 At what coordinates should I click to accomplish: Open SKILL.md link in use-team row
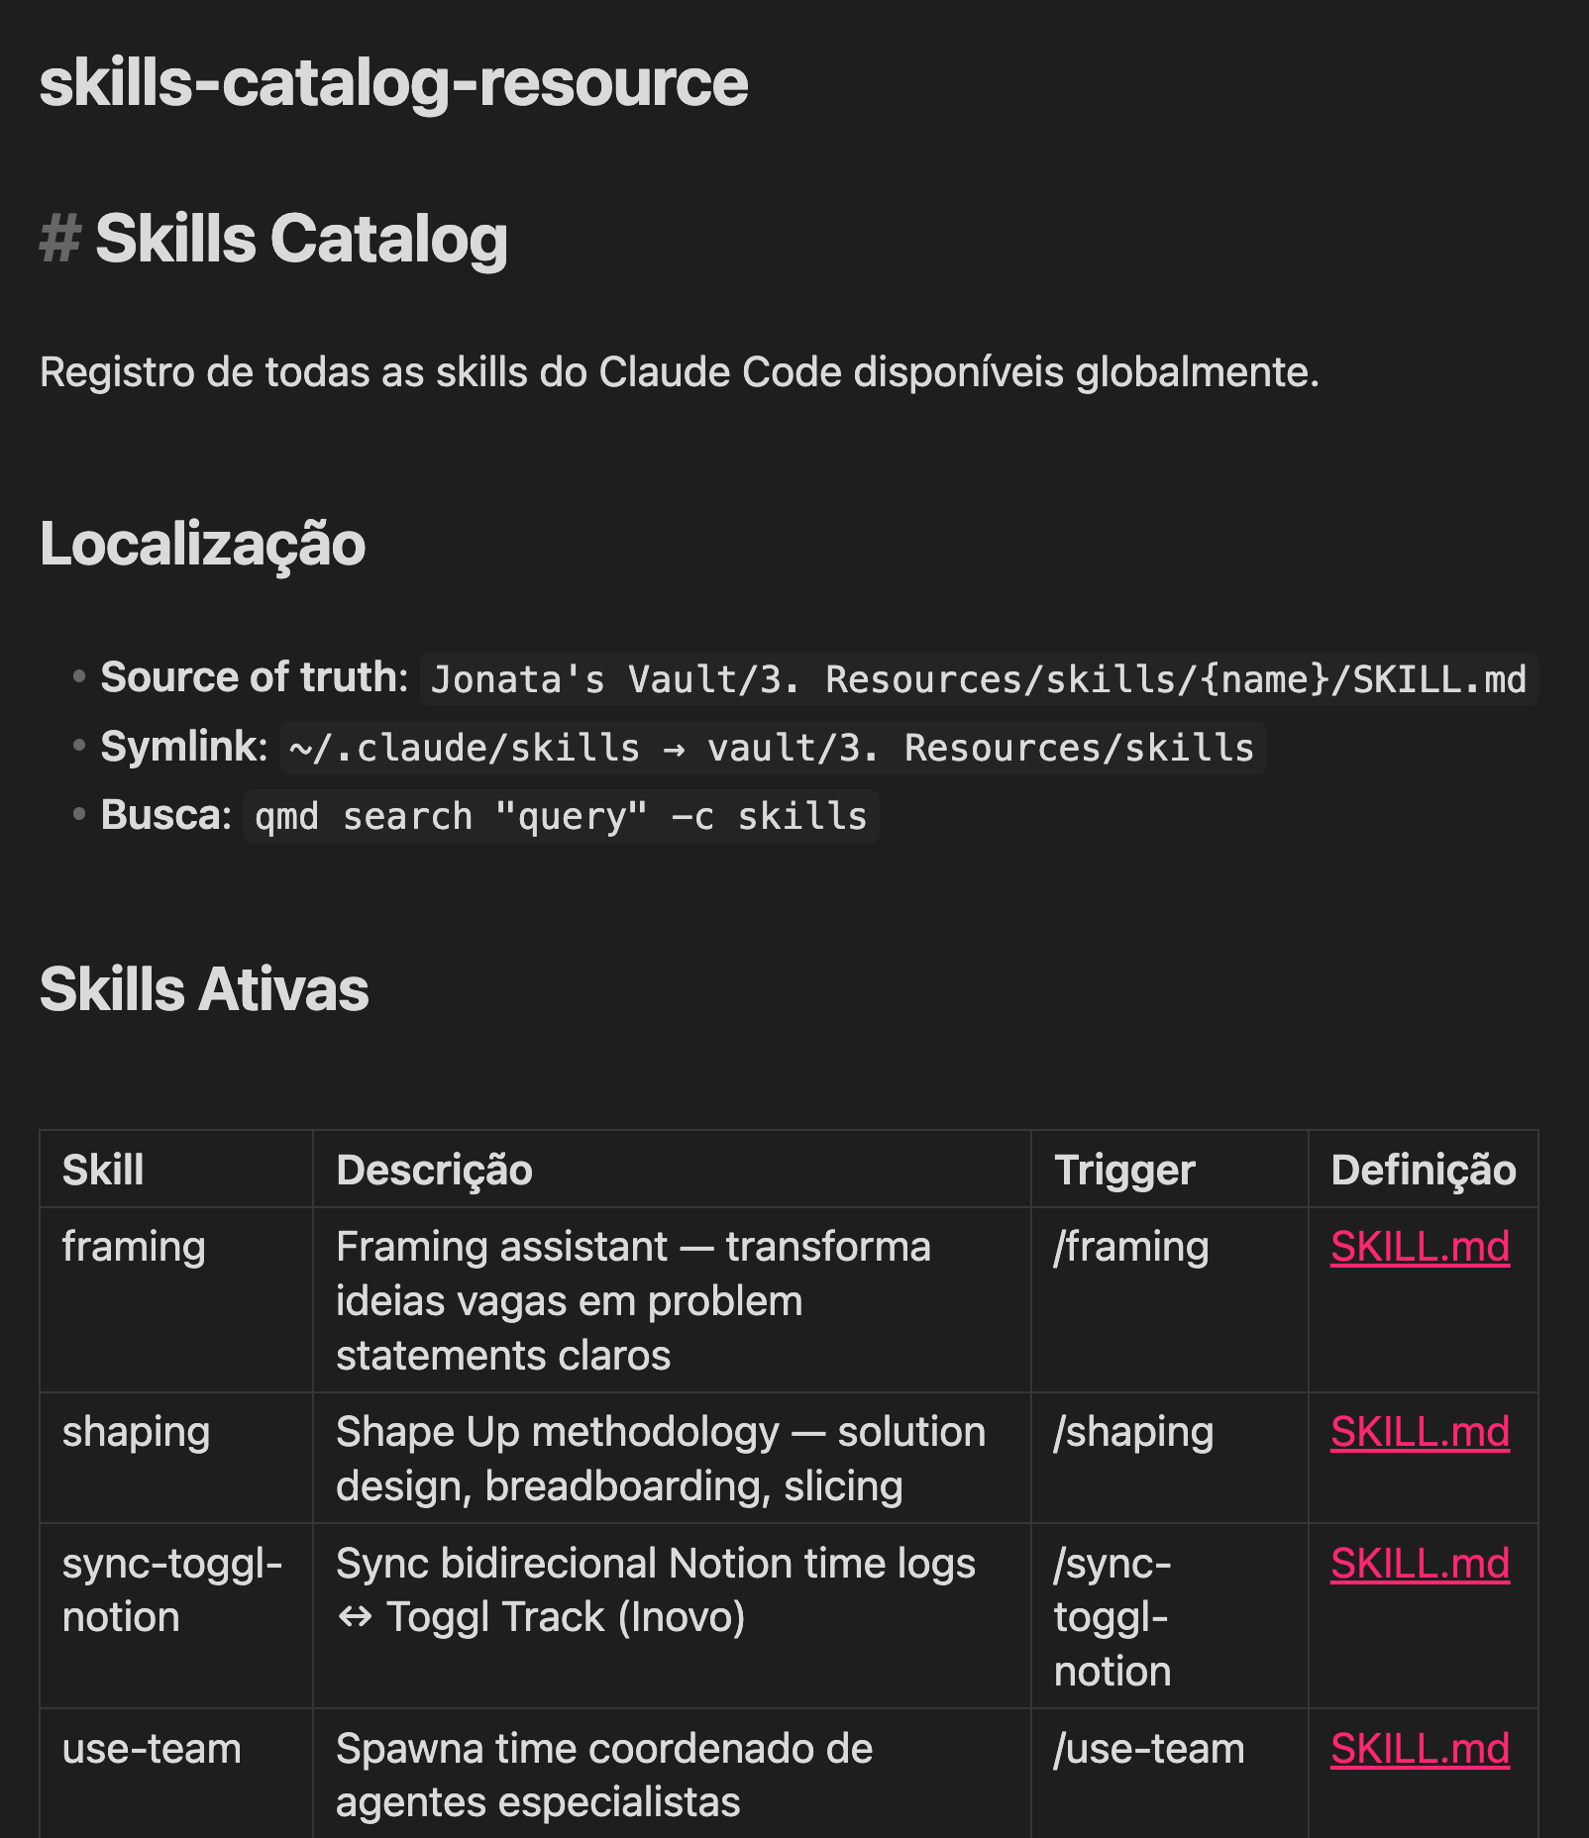click(x=1419, y=1749)
